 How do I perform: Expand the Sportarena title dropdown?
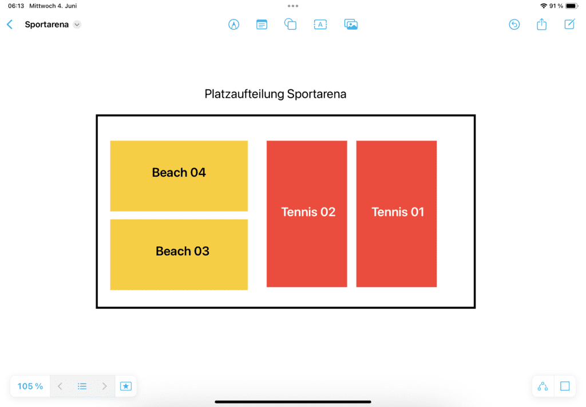(77, 25)
